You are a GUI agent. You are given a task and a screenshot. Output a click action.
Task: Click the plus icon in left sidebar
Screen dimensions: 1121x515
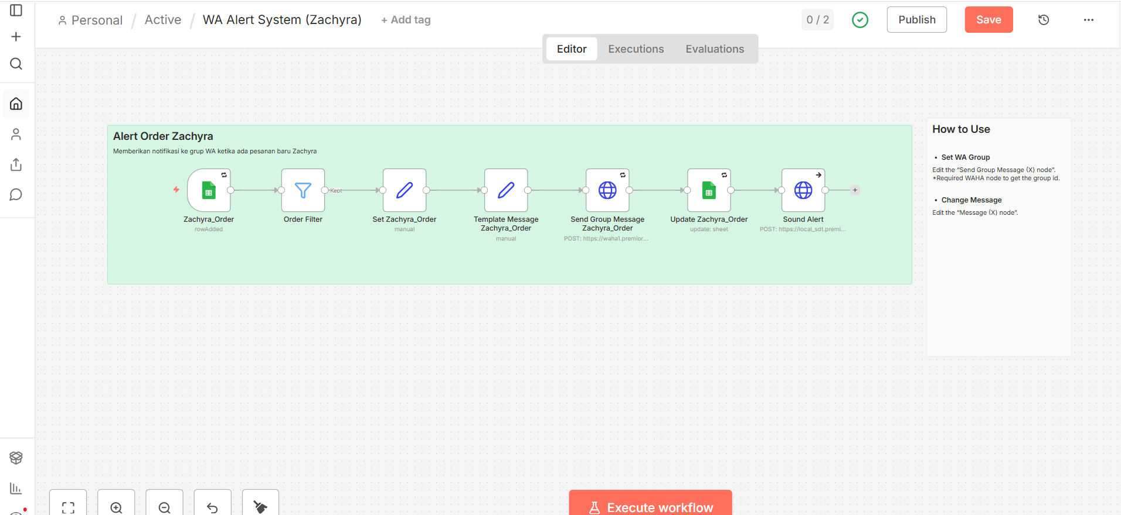point(16,37)
